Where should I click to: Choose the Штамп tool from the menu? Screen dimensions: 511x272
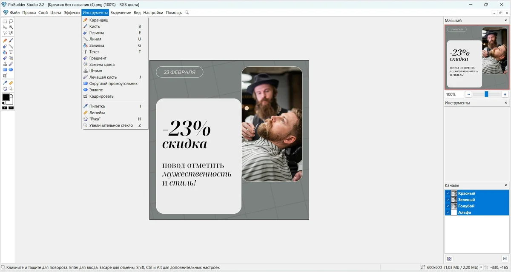[x=95, y=71]
